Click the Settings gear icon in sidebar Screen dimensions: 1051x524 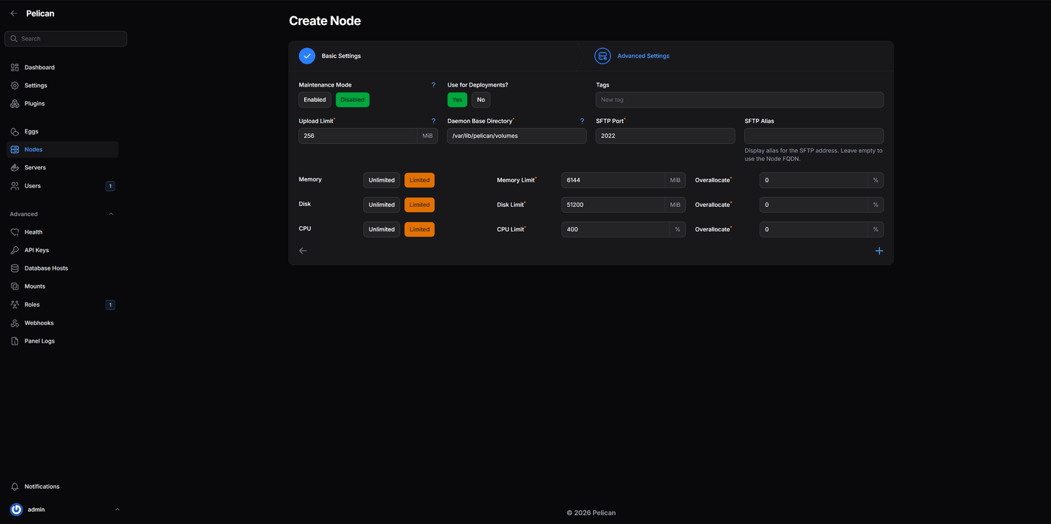click(14, 85)
